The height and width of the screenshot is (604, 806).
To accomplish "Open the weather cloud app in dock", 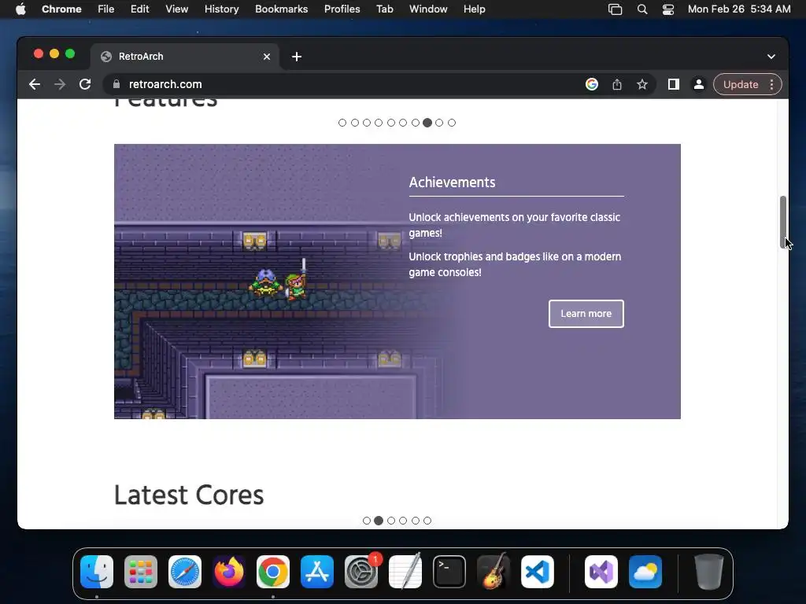I will pos(645,572).
